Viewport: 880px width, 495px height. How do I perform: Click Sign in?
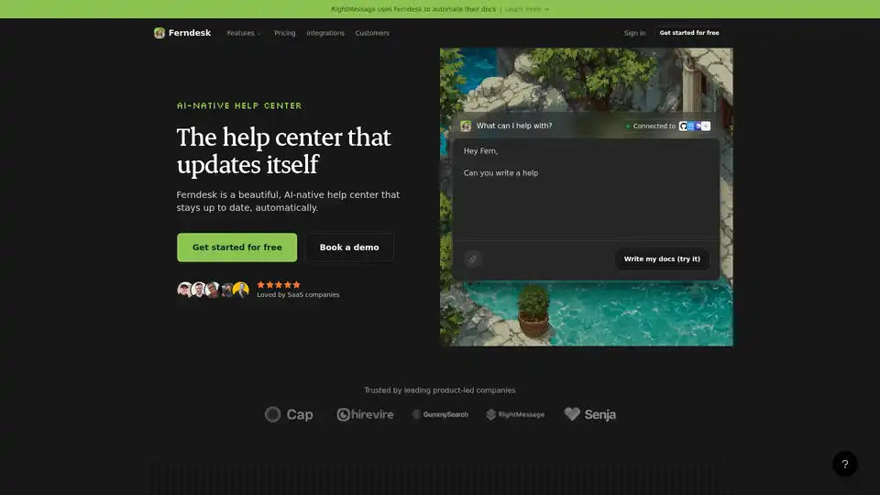click(634, 33)
